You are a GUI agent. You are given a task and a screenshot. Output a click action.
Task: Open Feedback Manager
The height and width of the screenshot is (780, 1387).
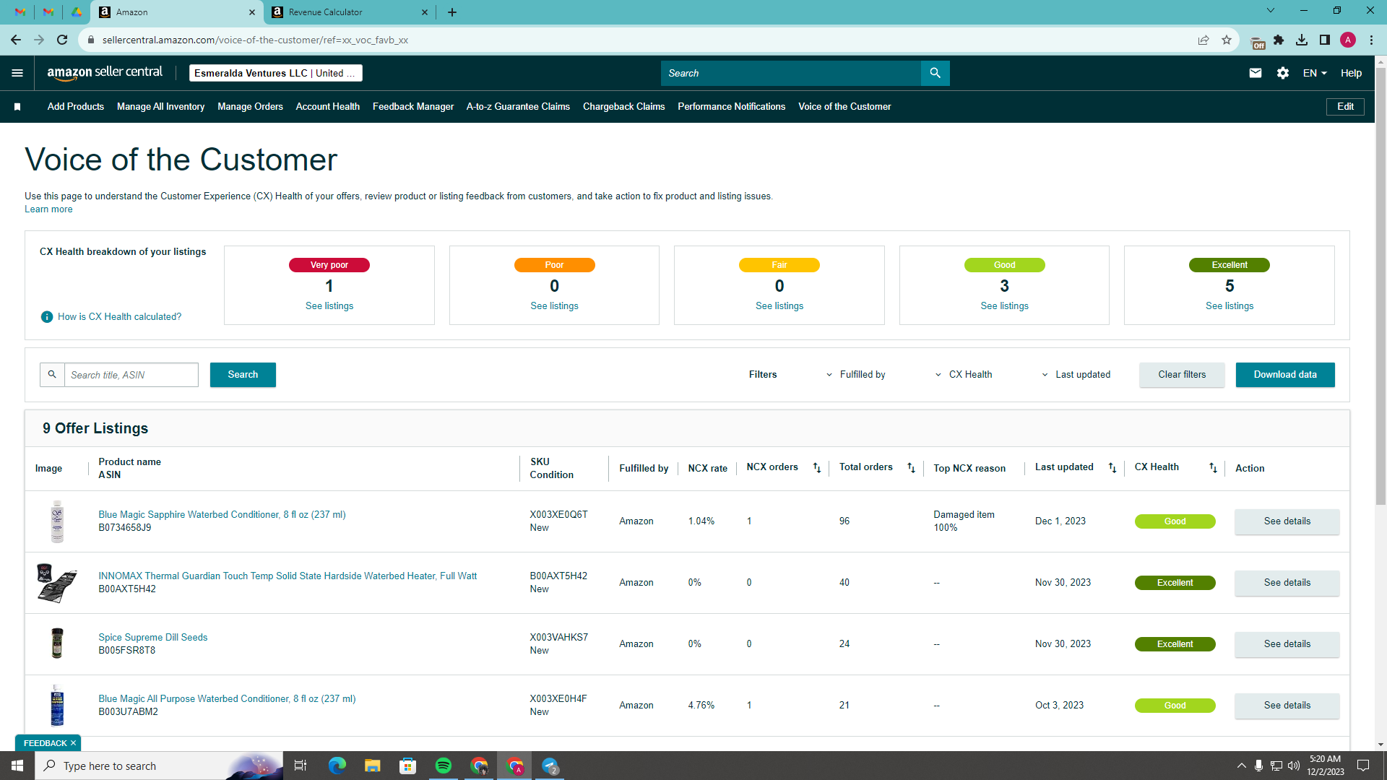413,107
